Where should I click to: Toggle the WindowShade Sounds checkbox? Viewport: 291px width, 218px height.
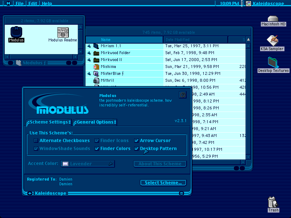click(36, 149)
